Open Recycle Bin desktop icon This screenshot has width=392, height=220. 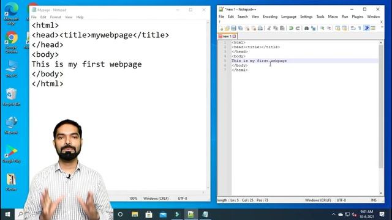(11, 97)
